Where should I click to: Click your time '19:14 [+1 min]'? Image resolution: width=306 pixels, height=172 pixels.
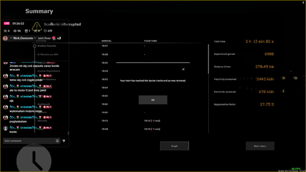[x=152, y=121]
